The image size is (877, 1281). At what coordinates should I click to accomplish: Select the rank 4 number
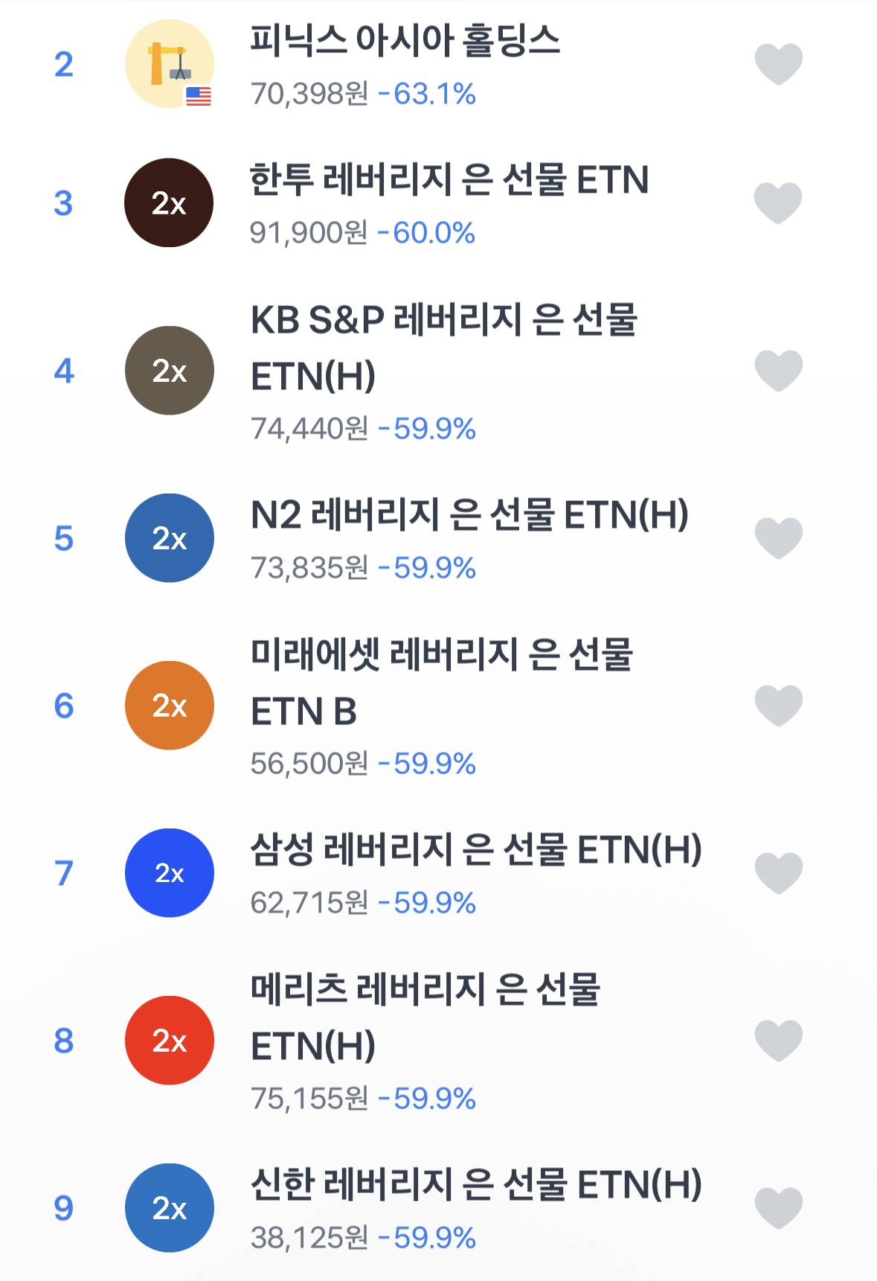click(x=64, y=371)
